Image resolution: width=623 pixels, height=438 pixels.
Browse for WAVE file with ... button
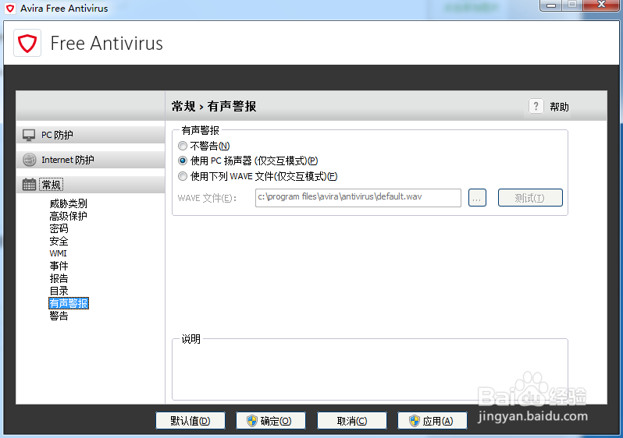point(477,198)
